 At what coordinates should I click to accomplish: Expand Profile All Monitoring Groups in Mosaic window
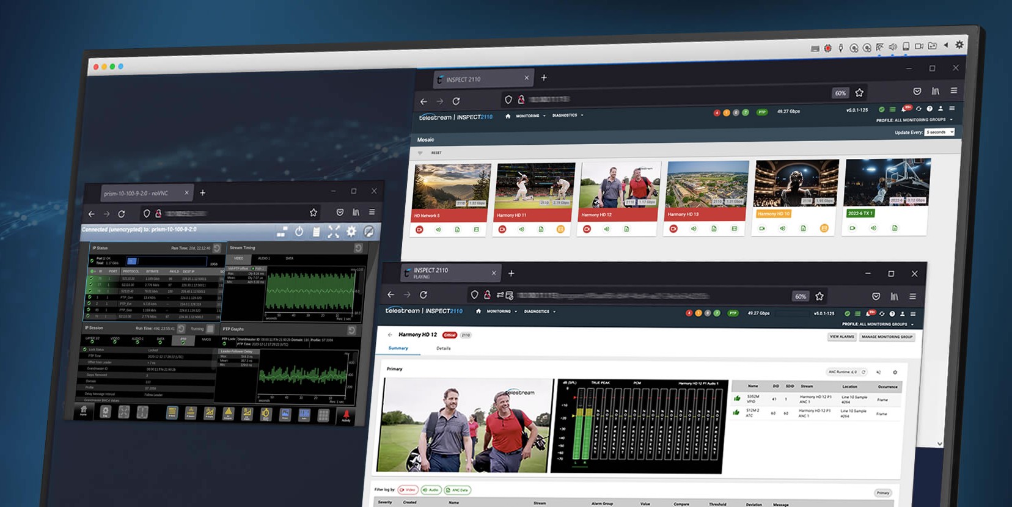(x=914, y=120)
